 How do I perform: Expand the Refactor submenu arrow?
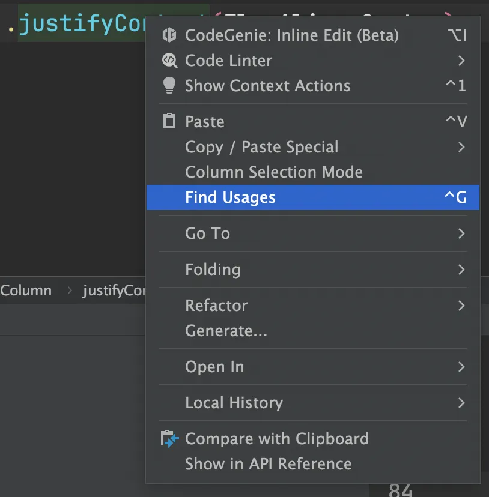coord(461,306)
